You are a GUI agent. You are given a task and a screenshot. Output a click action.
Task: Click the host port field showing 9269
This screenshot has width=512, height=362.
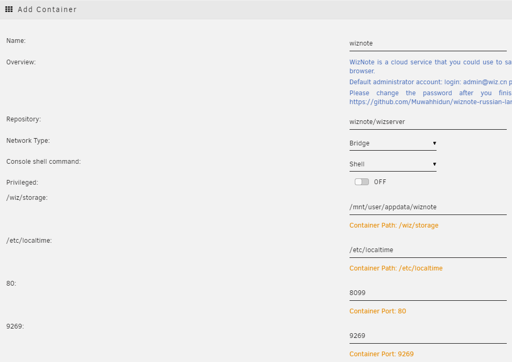(428, 336)
